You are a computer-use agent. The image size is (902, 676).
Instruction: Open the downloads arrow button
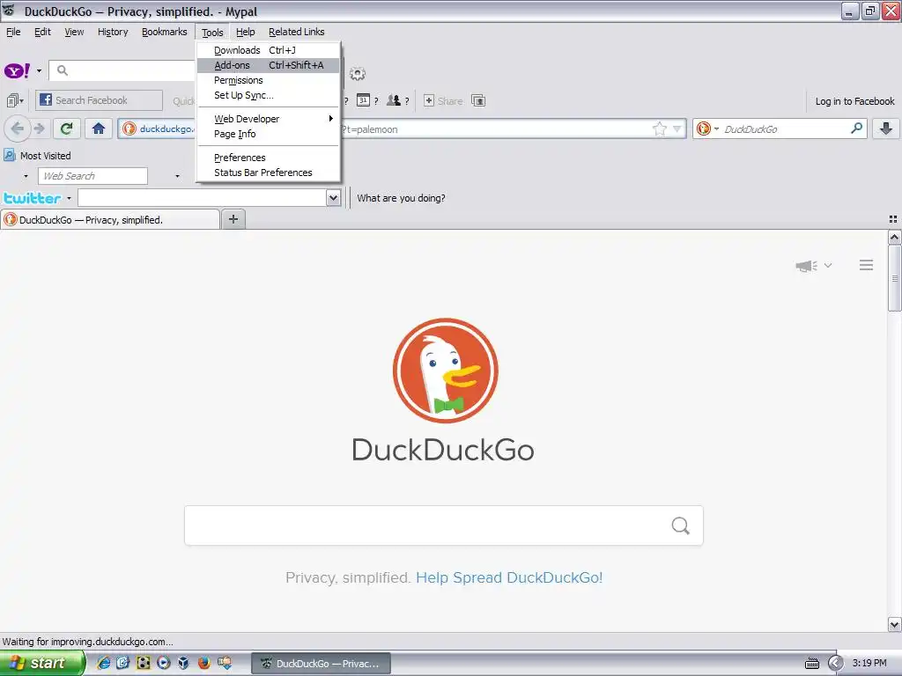(x=886, y=129)
